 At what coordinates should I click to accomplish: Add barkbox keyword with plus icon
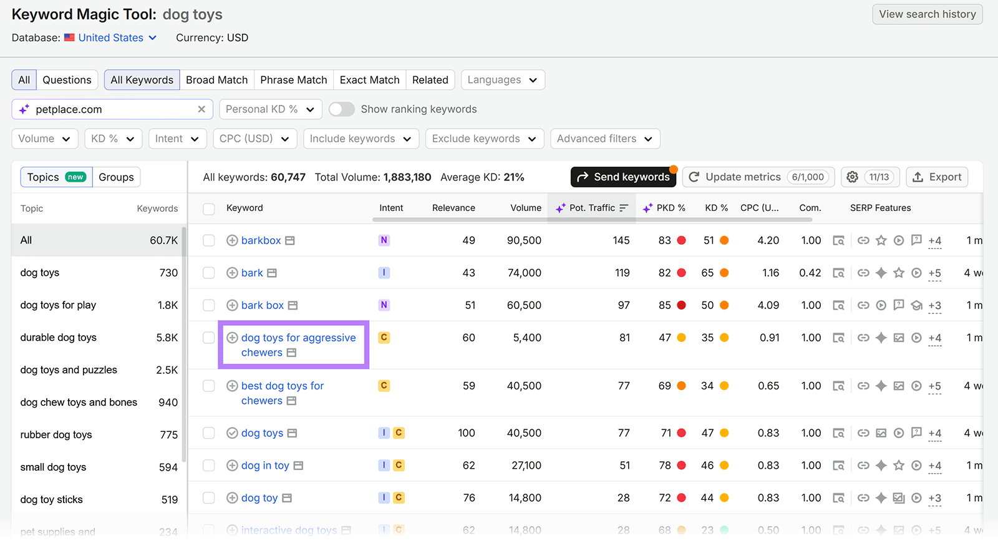click(x=232, y=240)
